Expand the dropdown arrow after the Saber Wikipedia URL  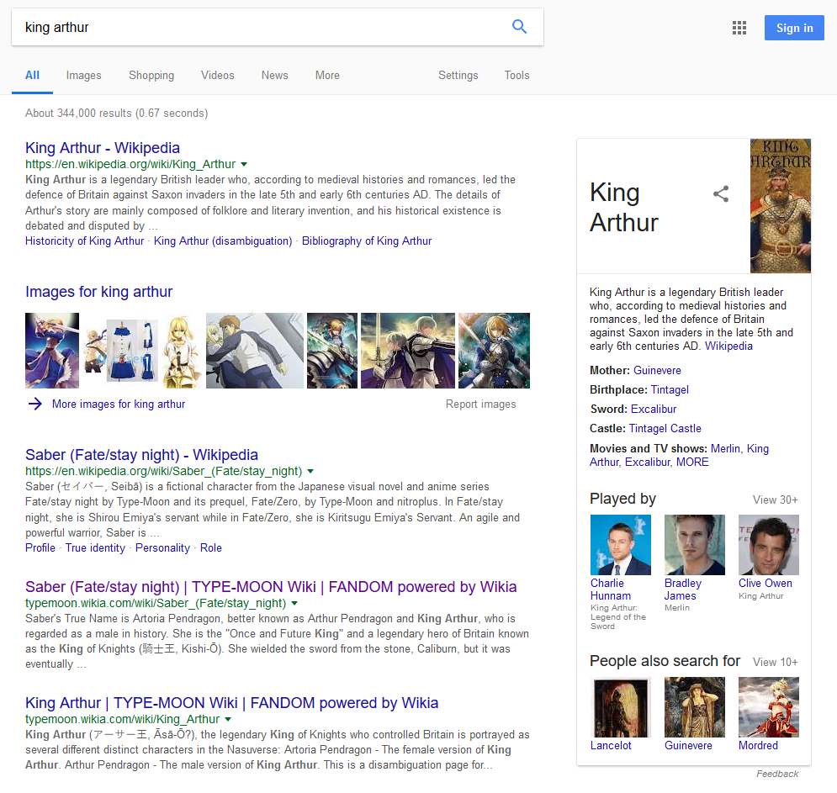[x=310, y=471]
